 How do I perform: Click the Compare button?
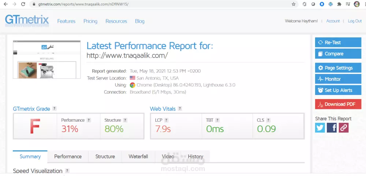coord(338,54)
